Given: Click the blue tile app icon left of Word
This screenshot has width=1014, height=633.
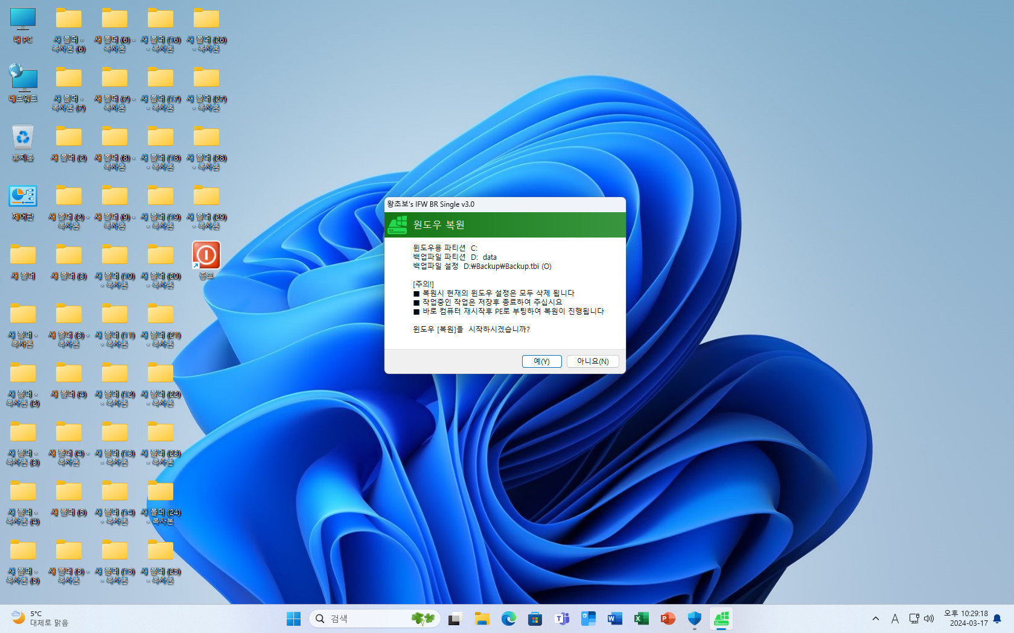Looking at the screenshot, I should click(588, 619).
